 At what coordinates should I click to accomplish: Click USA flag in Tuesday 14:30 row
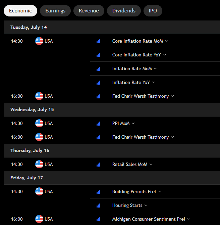pos(39,41)
